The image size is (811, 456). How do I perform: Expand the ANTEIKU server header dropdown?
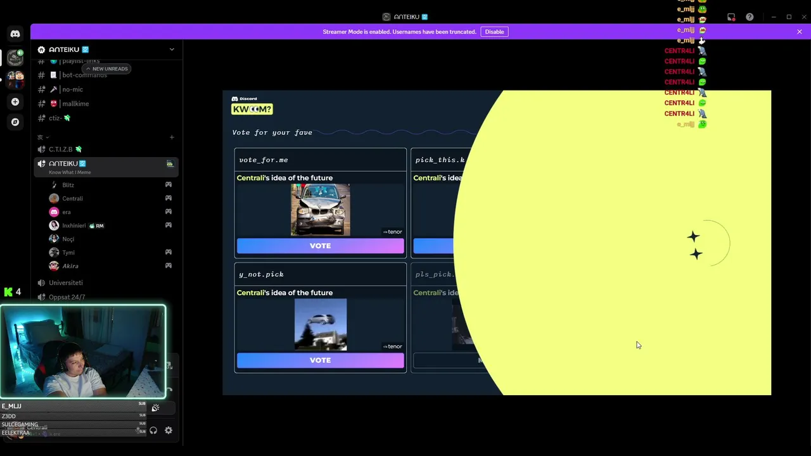[171, 49]
